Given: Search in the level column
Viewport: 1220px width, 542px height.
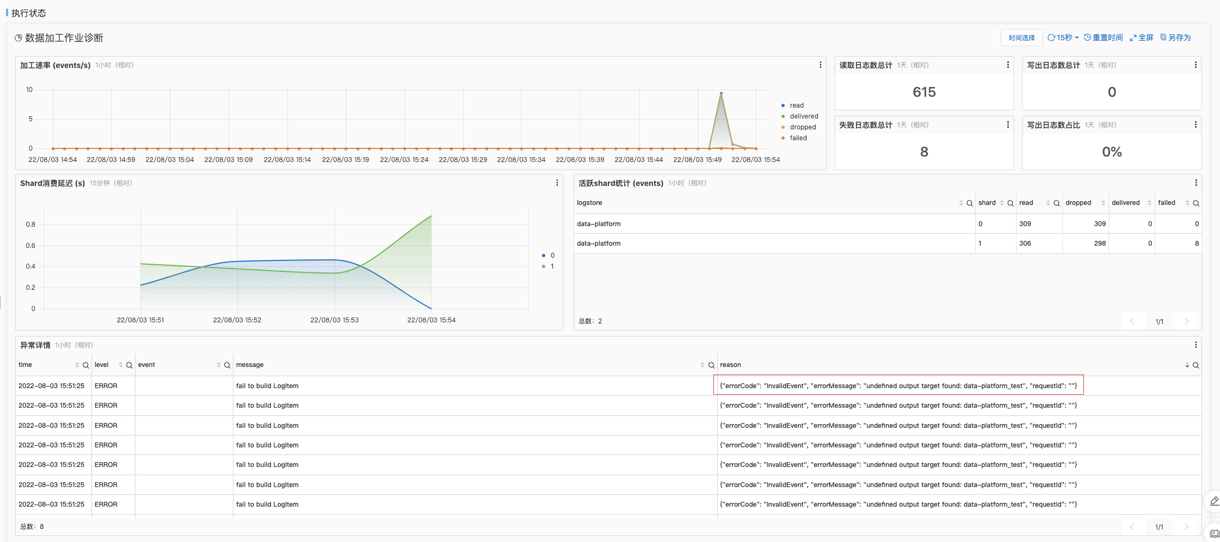Looking at the screenshot, I should (130, 365).
